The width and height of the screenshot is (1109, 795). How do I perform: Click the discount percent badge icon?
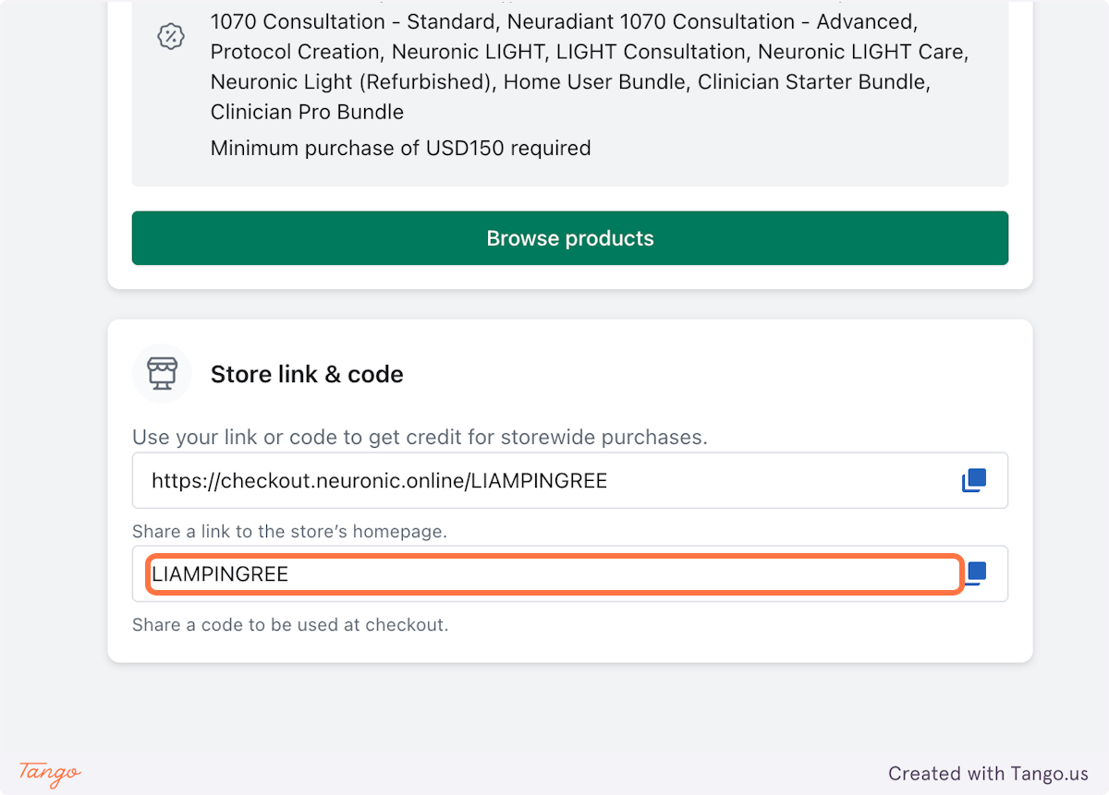tap(171, 37)
